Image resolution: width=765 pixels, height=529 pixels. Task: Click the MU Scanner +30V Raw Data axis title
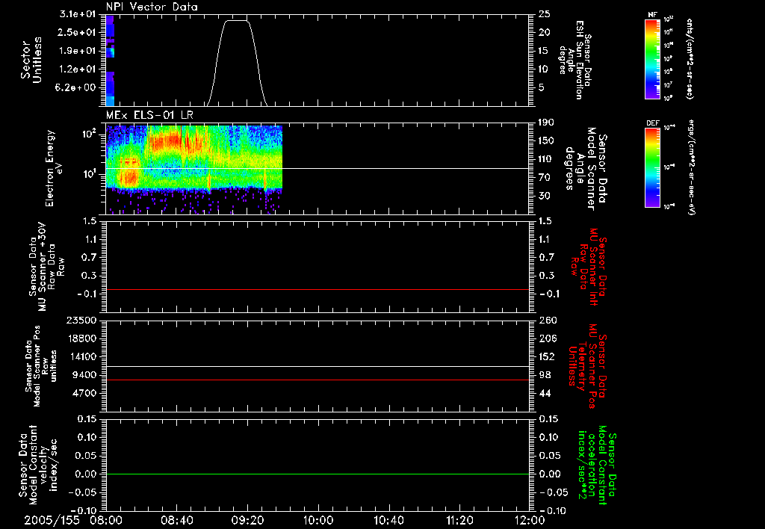click(x=46, y=267)
